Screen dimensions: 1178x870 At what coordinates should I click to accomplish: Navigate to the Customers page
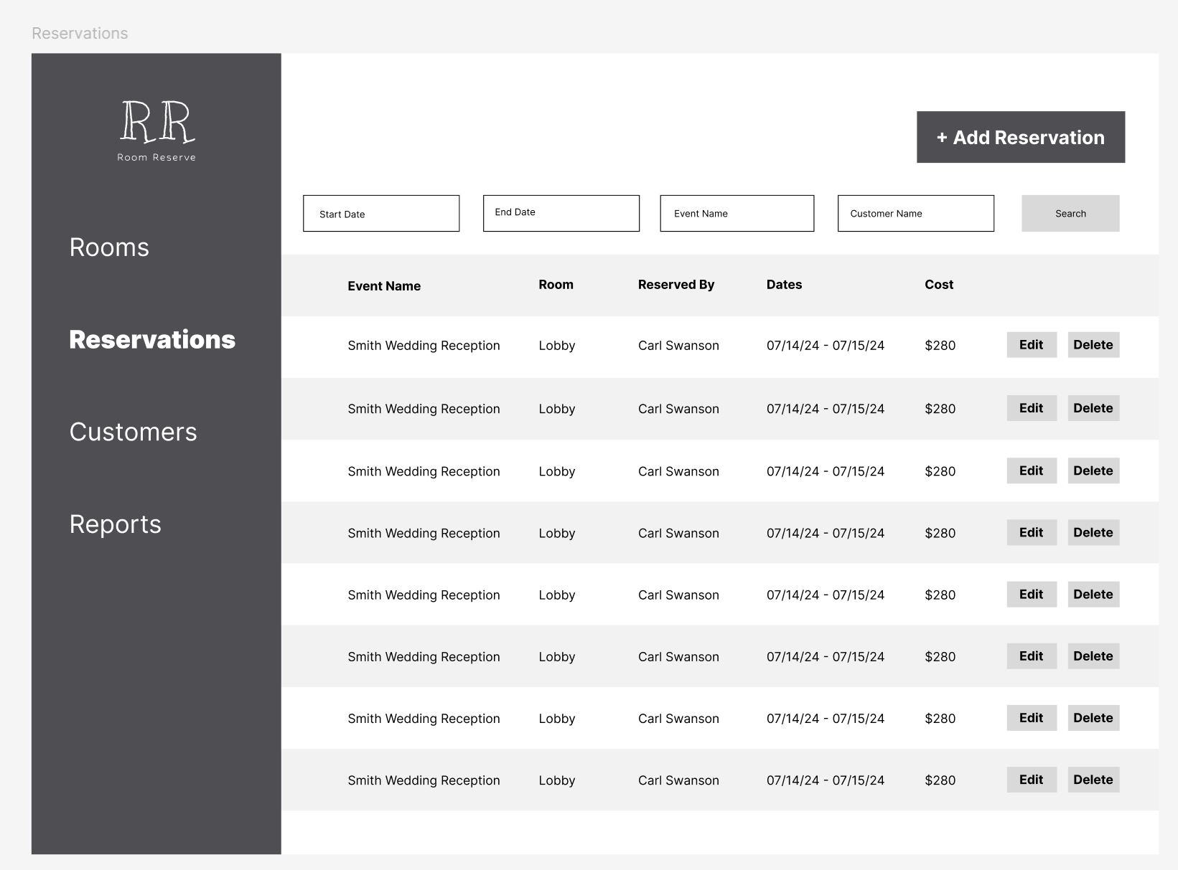tap(133, 432)
